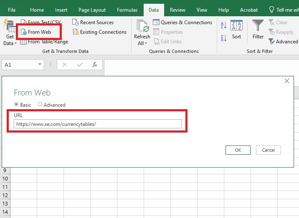This screenshot has height=218, width=299.
Task: Click the Cancel button
Action: tap(268, 150)
